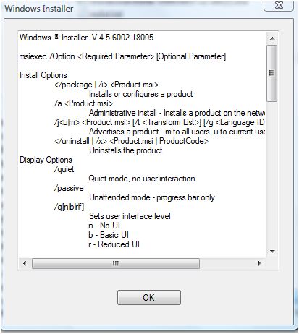The width and height of the screenshot is (299, 334).
Task: Click the 'Windows Installer' title bar text
Action: pyautogui.click(x=39, y=9)
